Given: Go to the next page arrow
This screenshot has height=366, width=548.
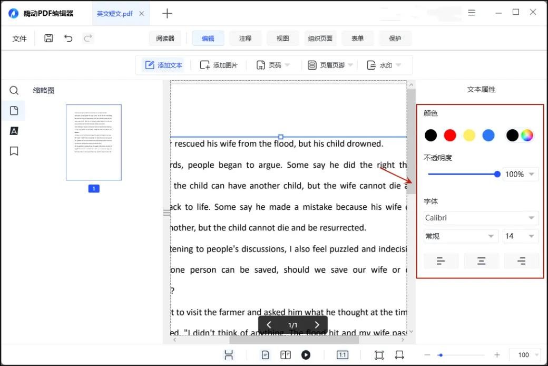Looking at the screenshot, I should point(317,325).
